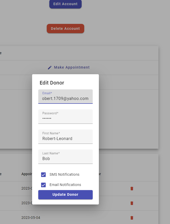Click the Edit Account button
Image resolution: width=170 pixels, height=224 pixels.
point(65,4)
